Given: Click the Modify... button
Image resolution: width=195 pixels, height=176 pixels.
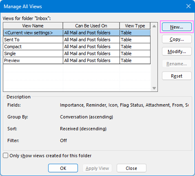Looking at the screenshot, I should click(x=177, y=51).
